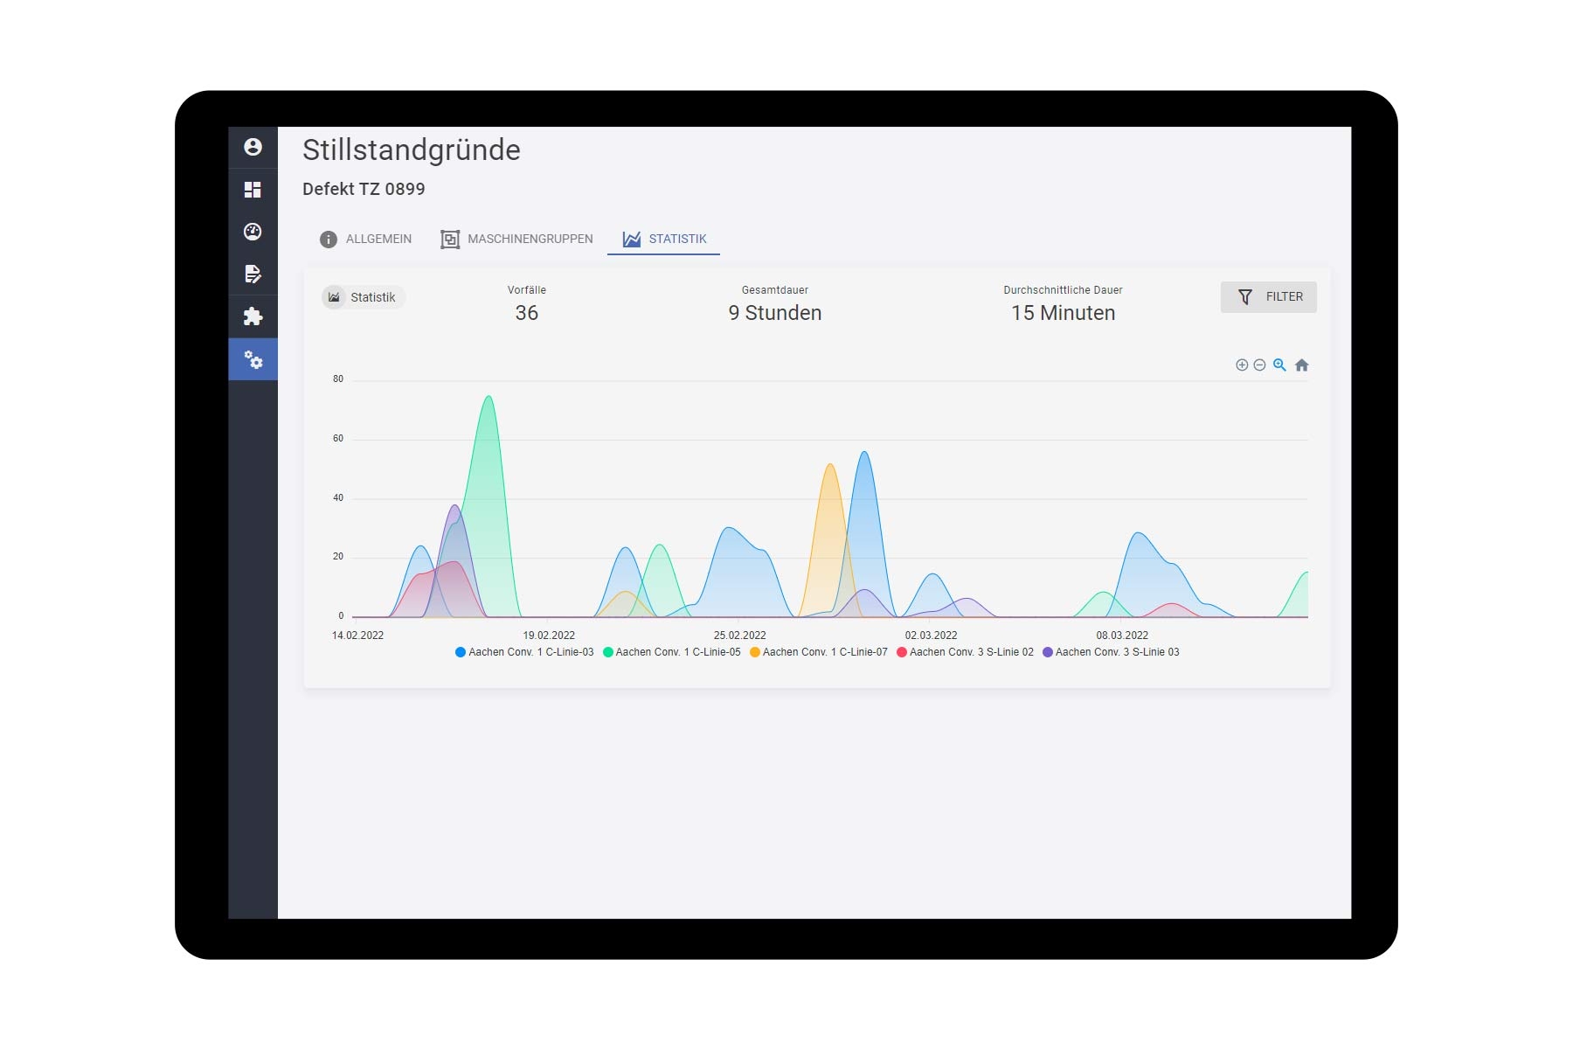Open the FILTER button

(x=1269, y=297)
